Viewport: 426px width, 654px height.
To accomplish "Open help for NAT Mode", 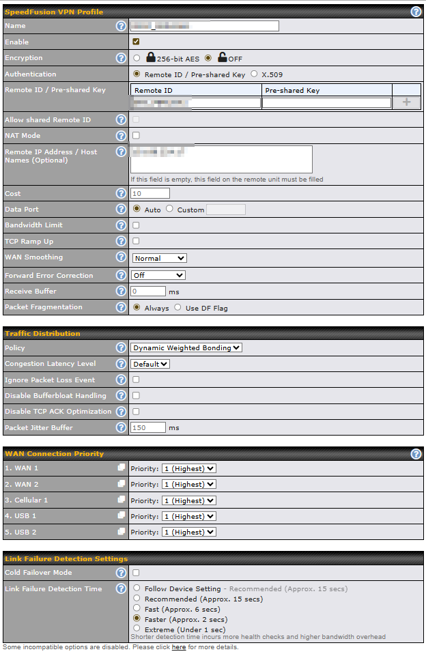I will click(121, 136).
